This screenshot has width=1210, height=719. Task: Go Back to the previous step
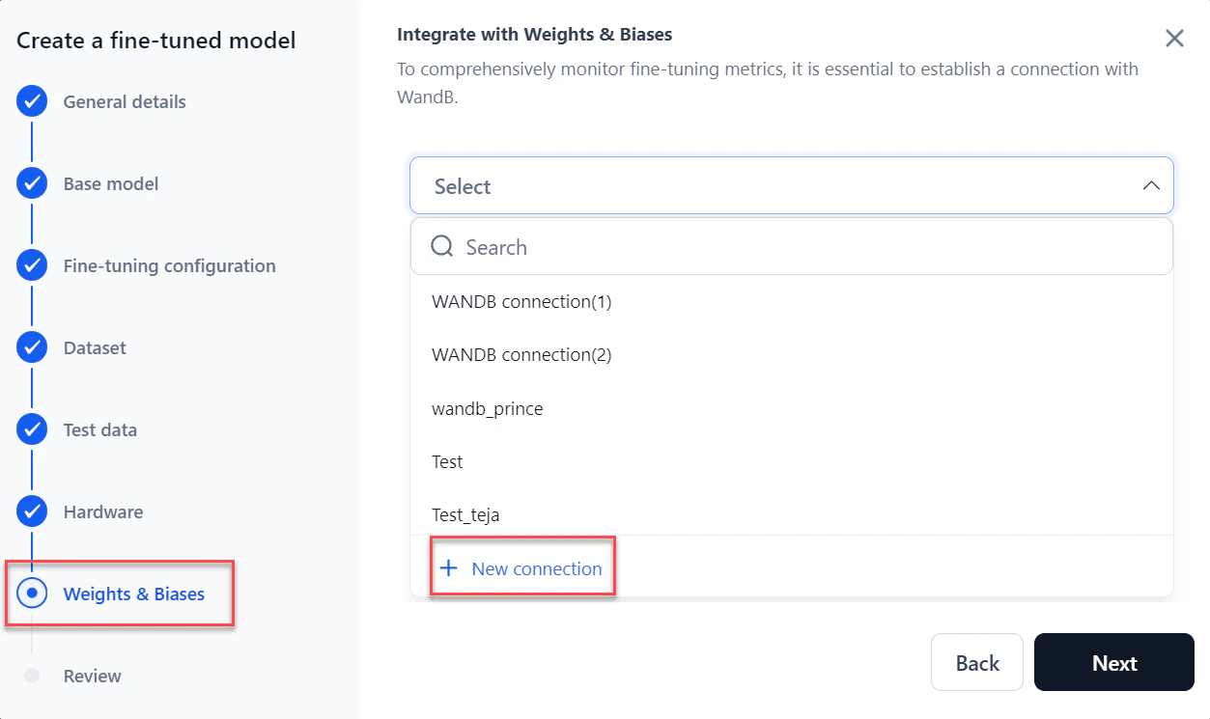976,663
